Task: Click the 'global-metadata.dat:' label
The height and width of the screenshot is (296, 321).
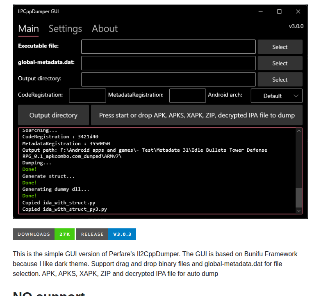Action: pyautogui.click(x=46, y=62)
